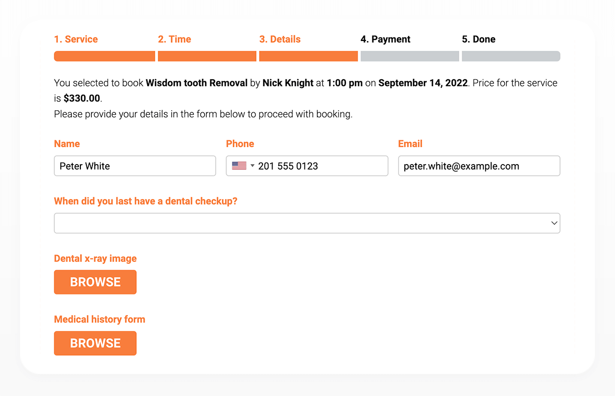
Task: Jump to the 4. Payment step
Action: click(385, 39)
